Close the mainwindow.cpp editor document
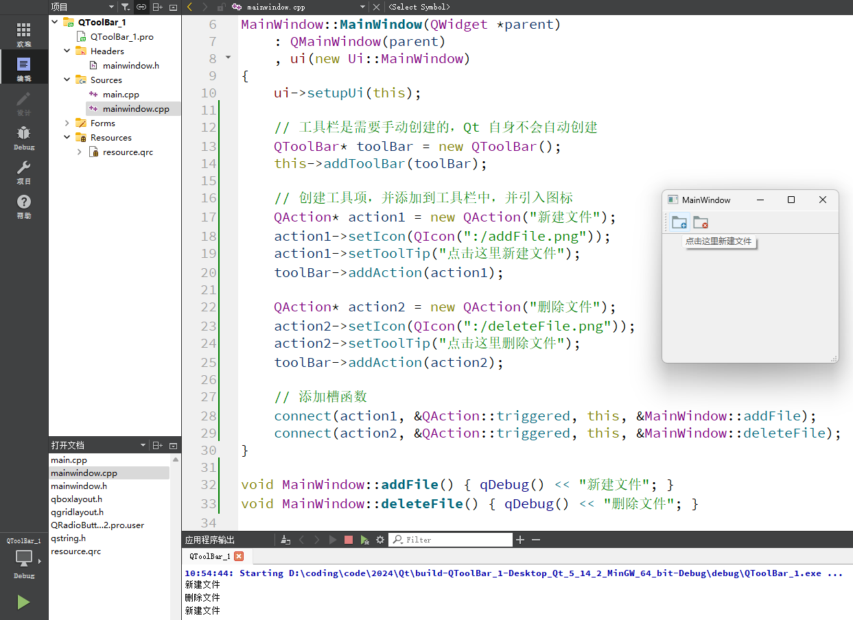This screenshot has width=853, height=620. (x=376, y=7)
